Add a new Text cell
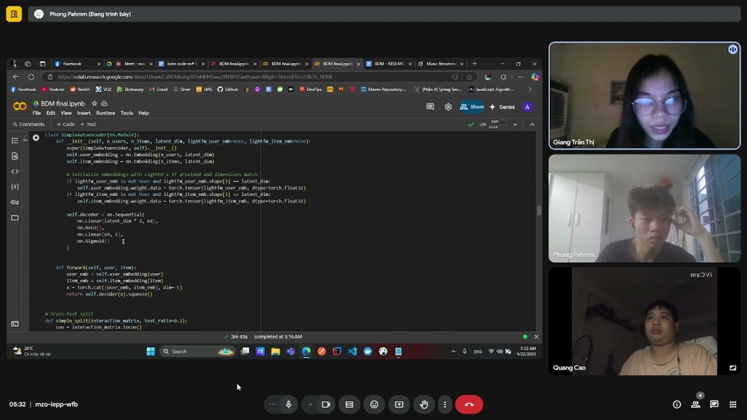Screen dimensions: 747x420 pyautogui.click(x=88, y=124)
